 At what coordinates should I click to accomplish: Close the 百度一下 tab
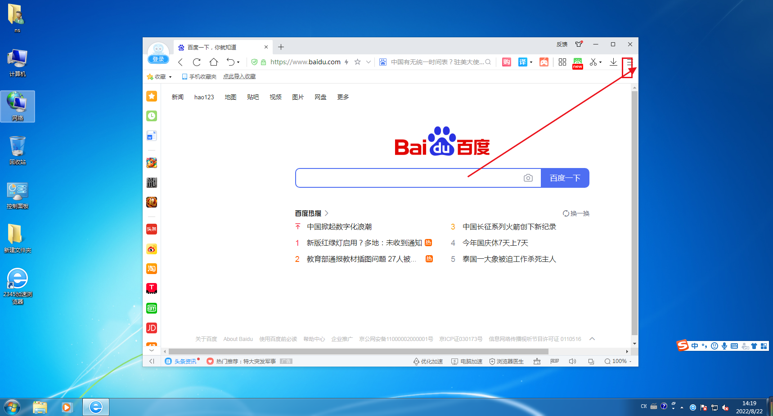pos(266,47)
